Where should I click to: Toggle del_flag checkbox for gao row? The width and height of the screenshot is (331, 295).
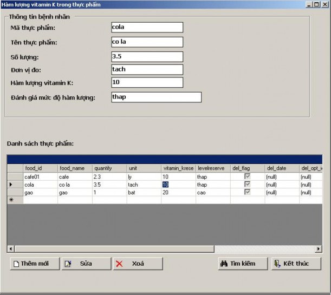coord(248,192)
